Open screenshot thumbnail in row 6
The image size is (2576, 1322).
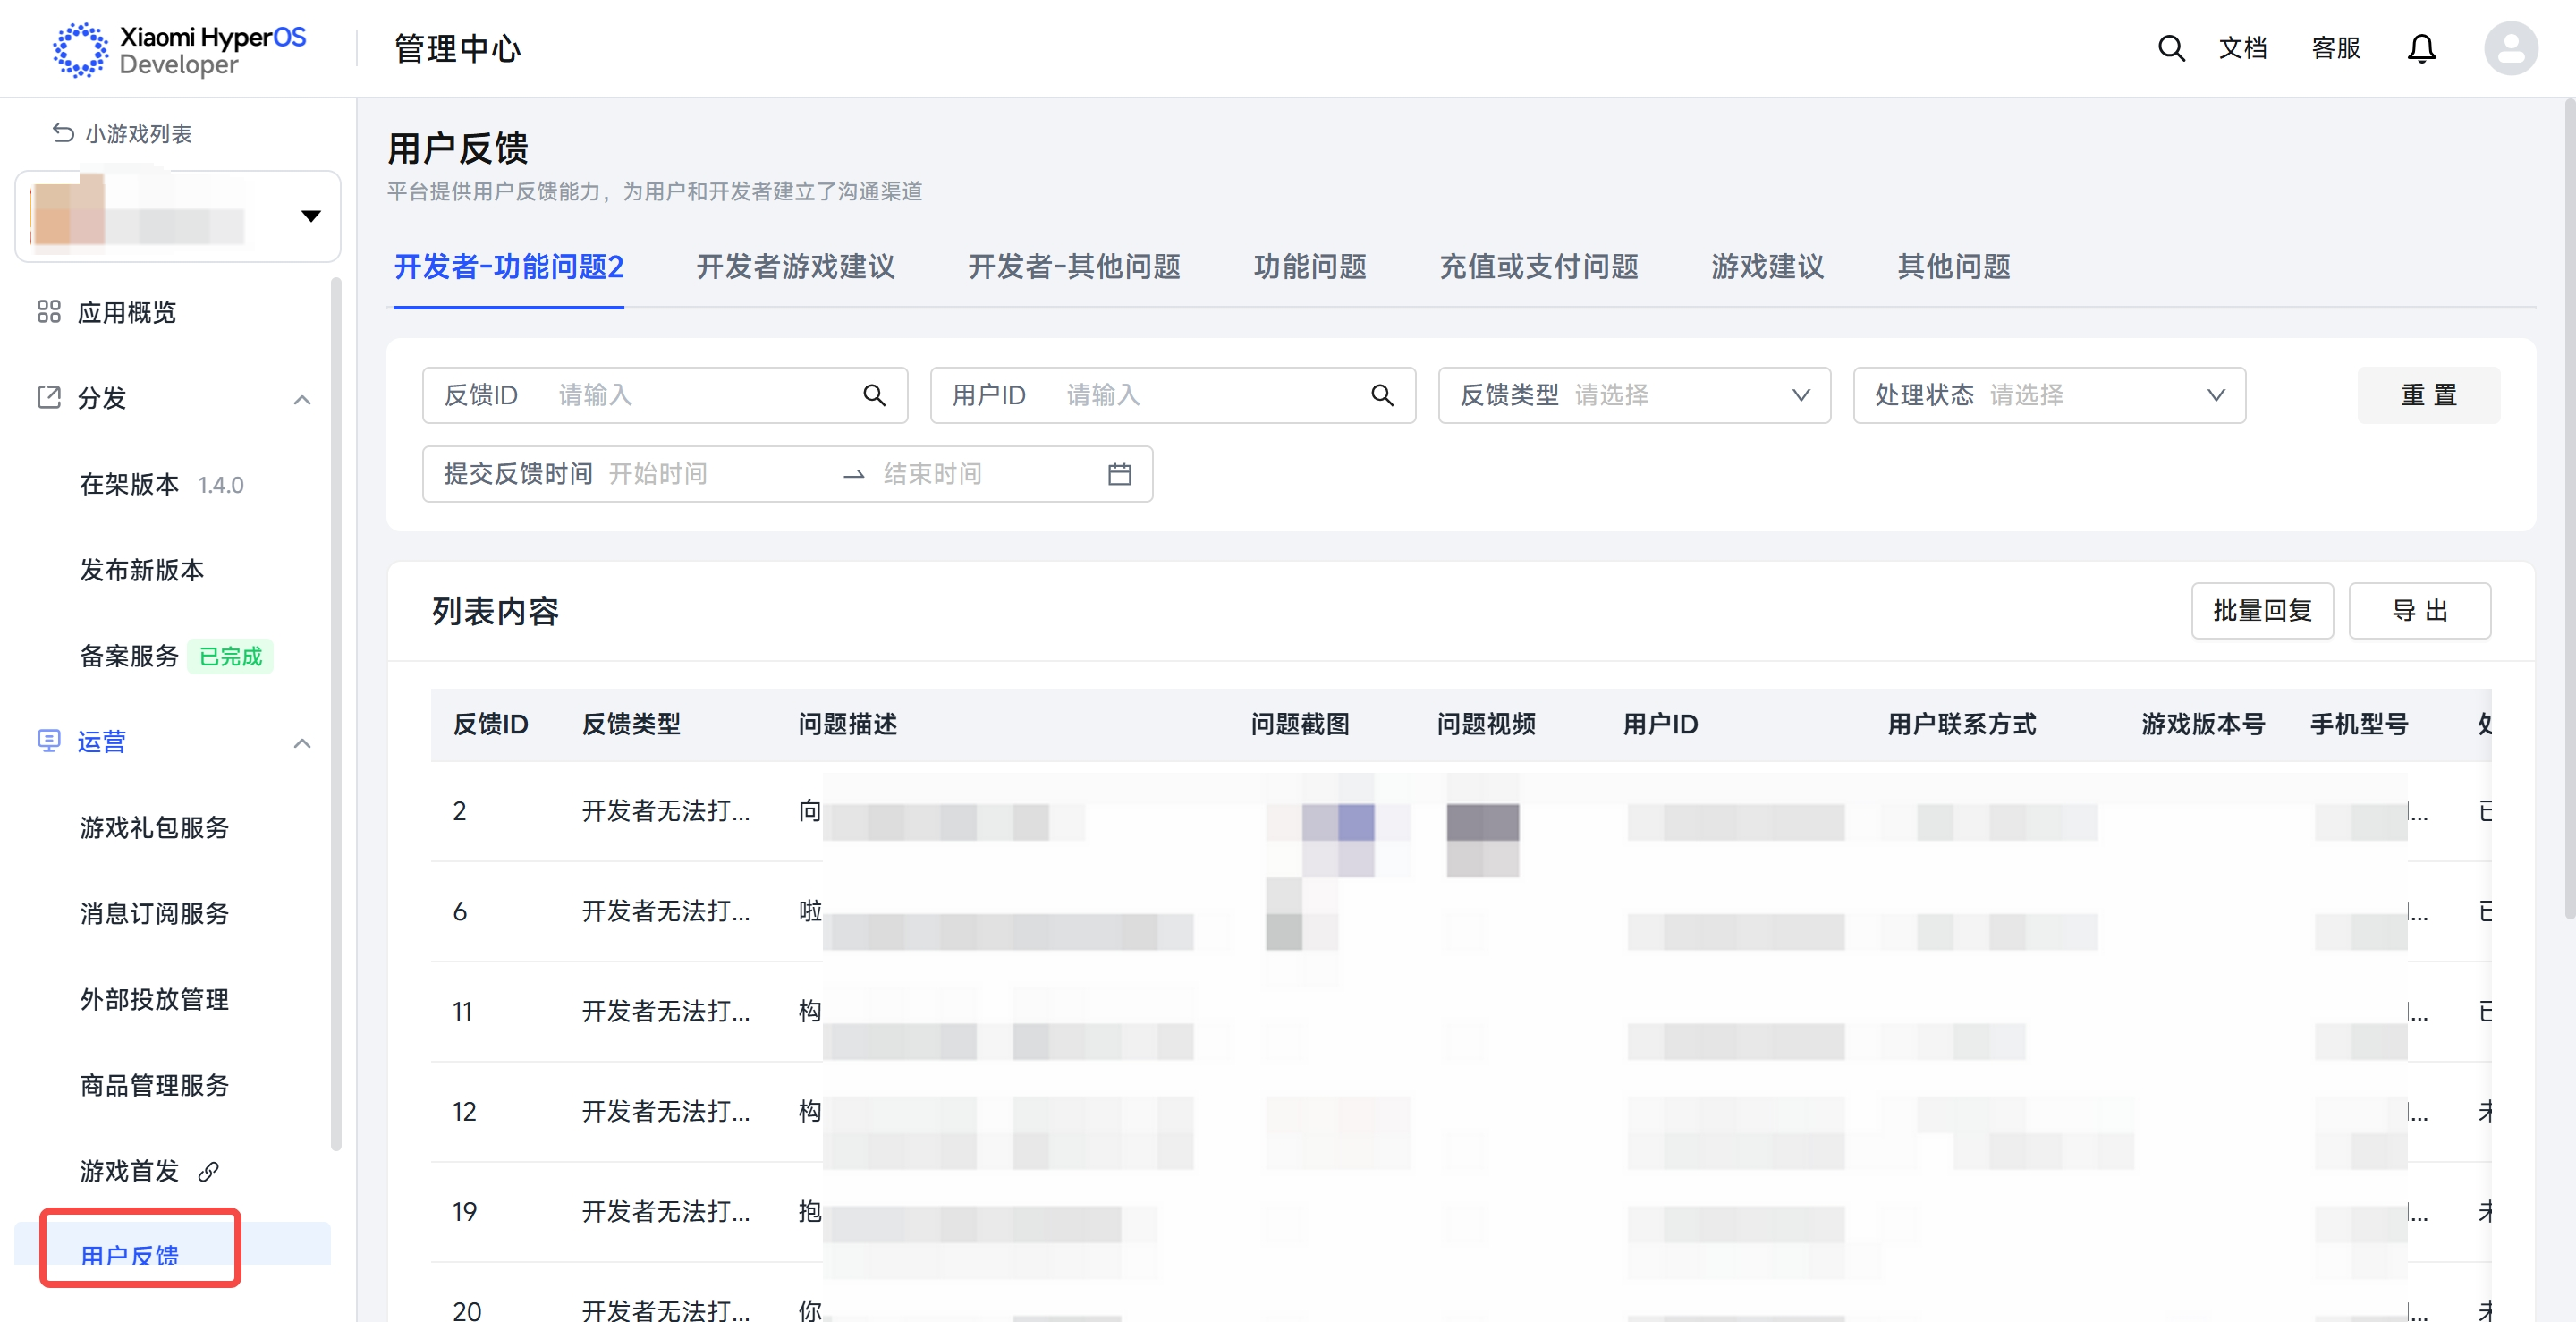(1301, 914)
